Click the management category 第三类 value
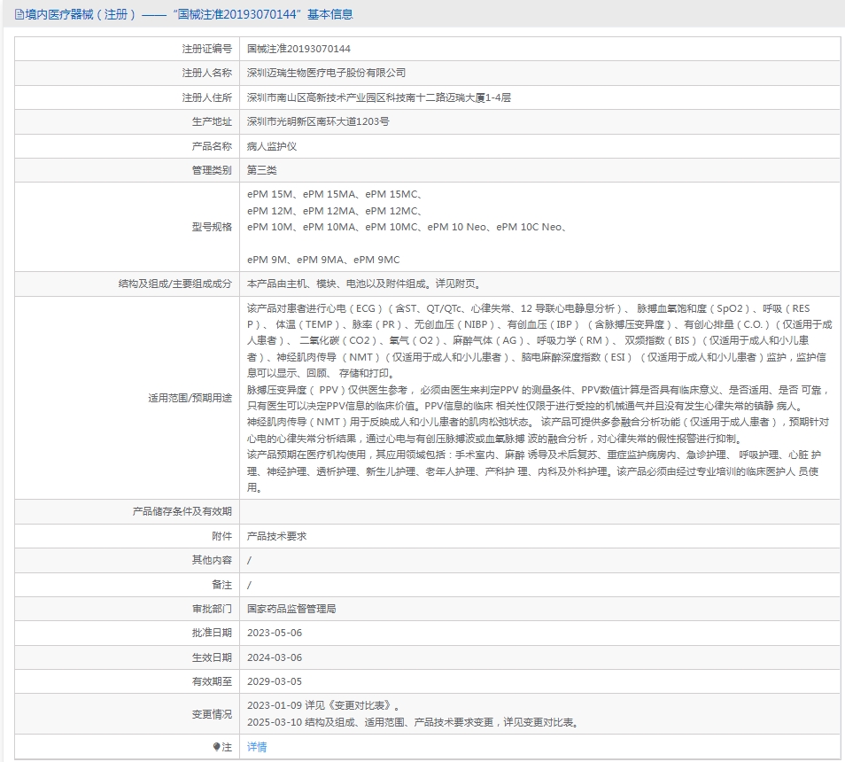845x762 pixels. pos(262,170)
